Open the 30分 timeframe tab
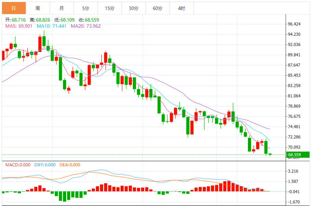This screenshot has height=206, width=313. point(134,8)
